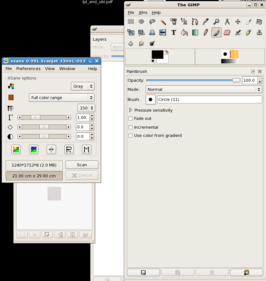
Task: Open the Full color range dropdown
Action: click(62, 98)
